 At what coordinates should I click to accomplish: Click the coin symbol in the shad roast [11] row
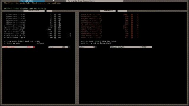coord(132,30)
